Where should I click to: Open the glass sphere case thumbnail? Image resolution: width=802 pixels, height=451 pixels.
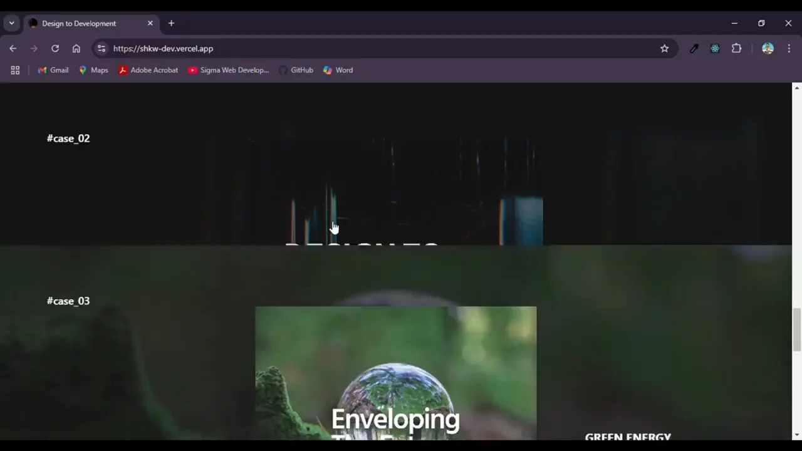[396, 373]
